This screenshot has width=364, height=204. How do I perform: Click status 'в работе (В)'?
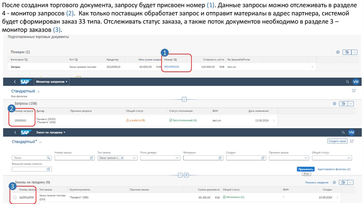coord(135,120)
